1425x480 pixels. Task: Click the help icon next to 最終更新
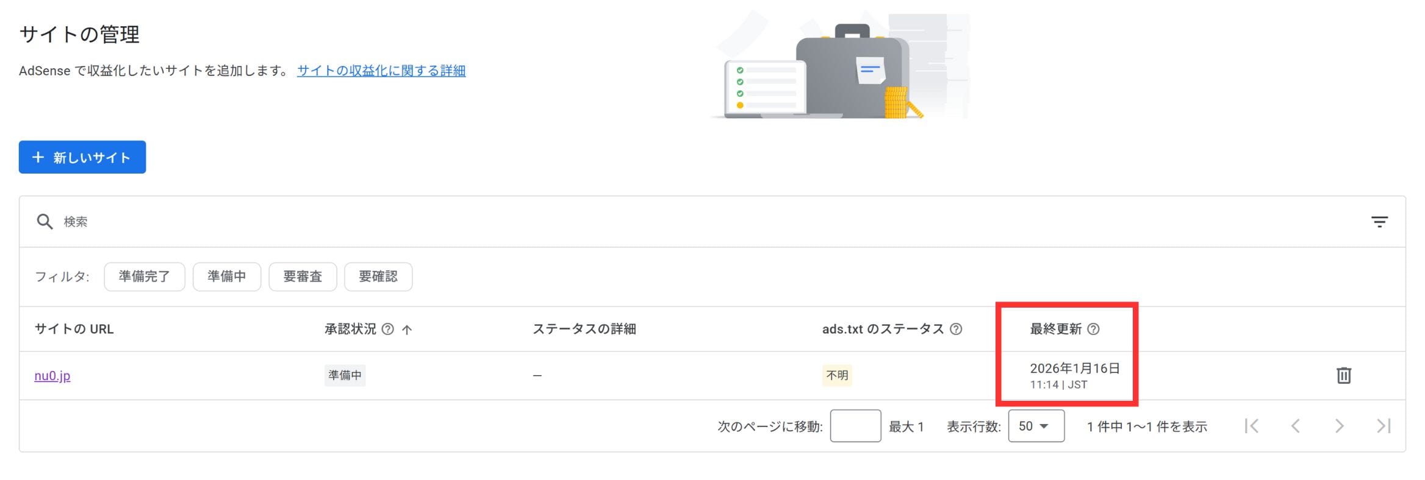pyautogui.click(x=1095, y=329)
